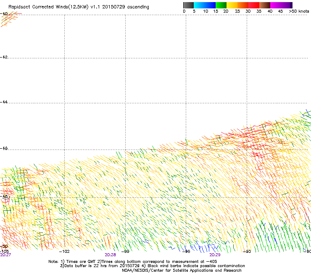Screen dimensions: 311x273
Task: Click the -50 latitude axis label
Action: pyautogui.click(x=4, y=246)
